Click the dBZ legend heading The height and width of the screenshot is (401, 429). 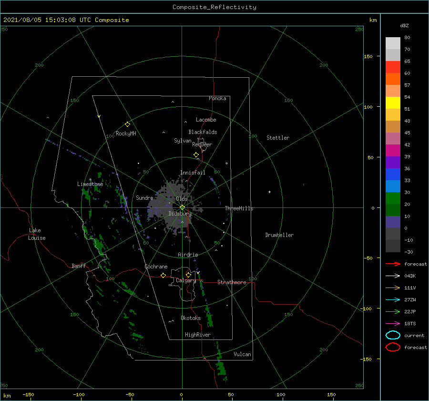[x=404, y=25]
